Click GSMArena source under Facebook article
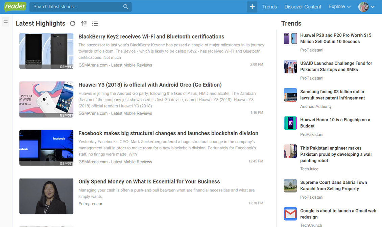Screen dimensions: 382x227 click(115, 162)
